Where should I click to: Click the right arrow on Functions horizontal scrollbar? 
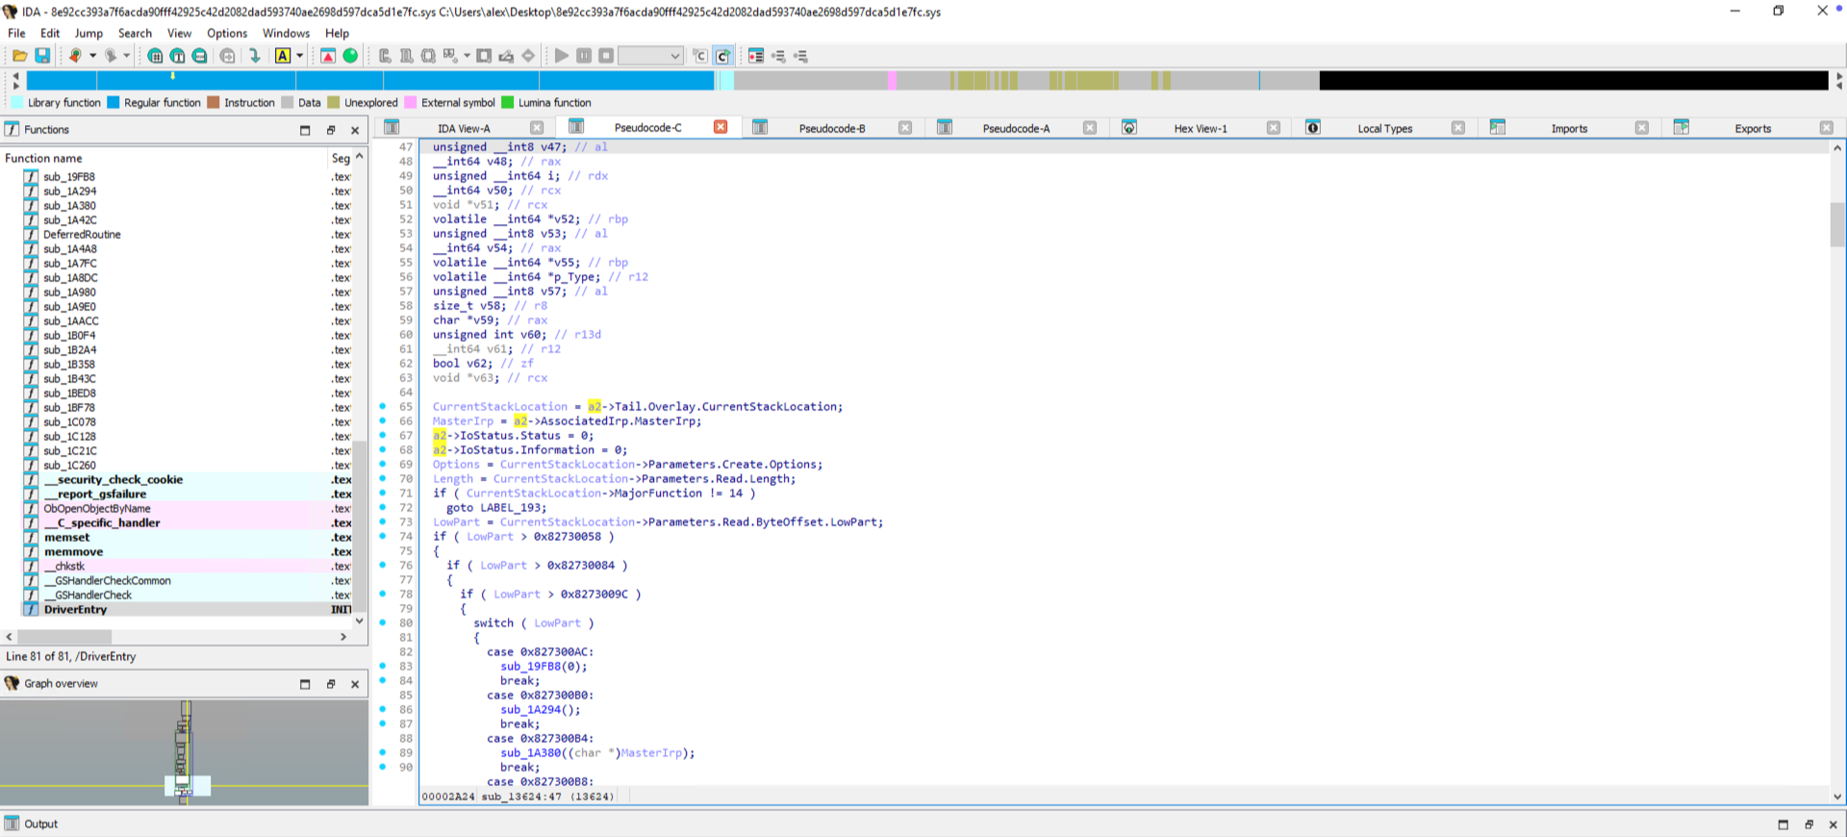coord(343,637)
